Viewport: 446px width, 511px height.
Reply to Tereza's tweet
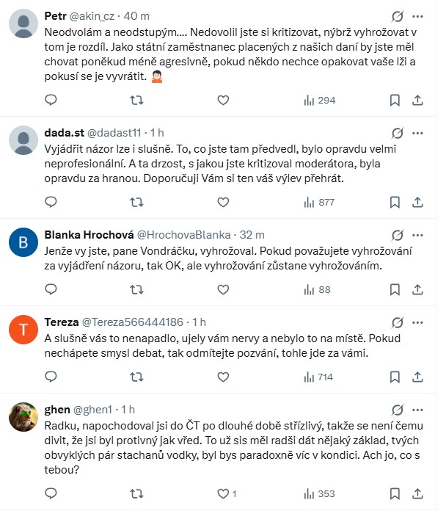click(x=51, y=377)
